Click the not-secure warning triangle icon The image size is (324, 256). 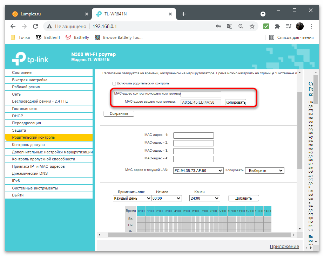49,26
